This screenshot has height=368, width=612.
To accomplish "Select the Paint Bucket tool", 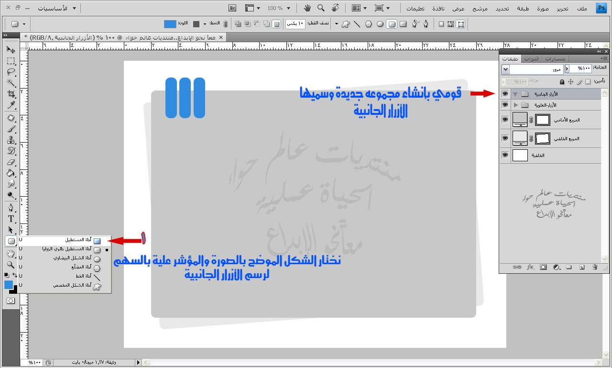I will 11,173.
